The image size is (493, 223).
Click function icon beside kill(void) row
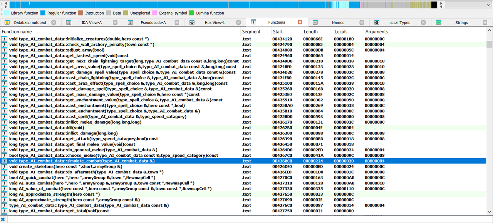4,127
